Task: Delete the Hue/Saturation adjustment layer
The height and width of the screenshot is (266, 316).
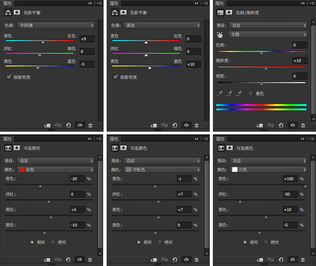Action: (303, 126)
